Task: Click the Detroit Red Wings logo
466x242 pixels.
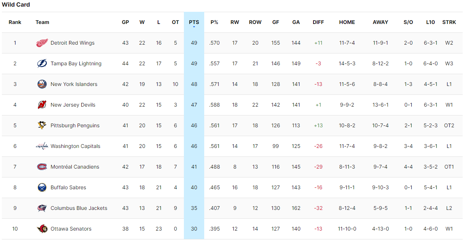Action: tap(42, 43)
